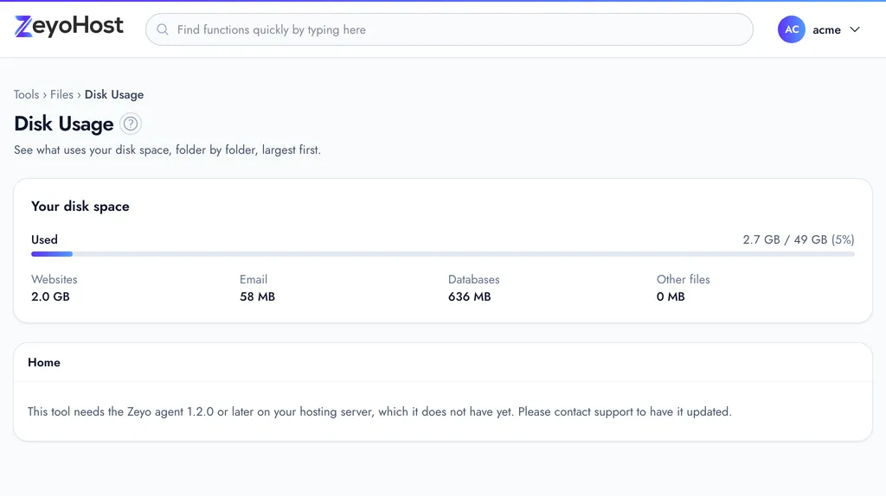Image resolution: width=886 pixels, height=496 pixels.
Task: Click the Other files 0 MB value
Action: pos(671,296)
